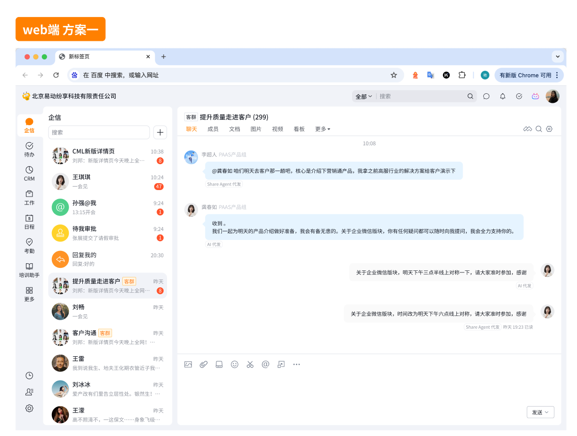Open the 刘畅 conversation
This screenshot has width=577, height=436.
click(x=107, y=312)
